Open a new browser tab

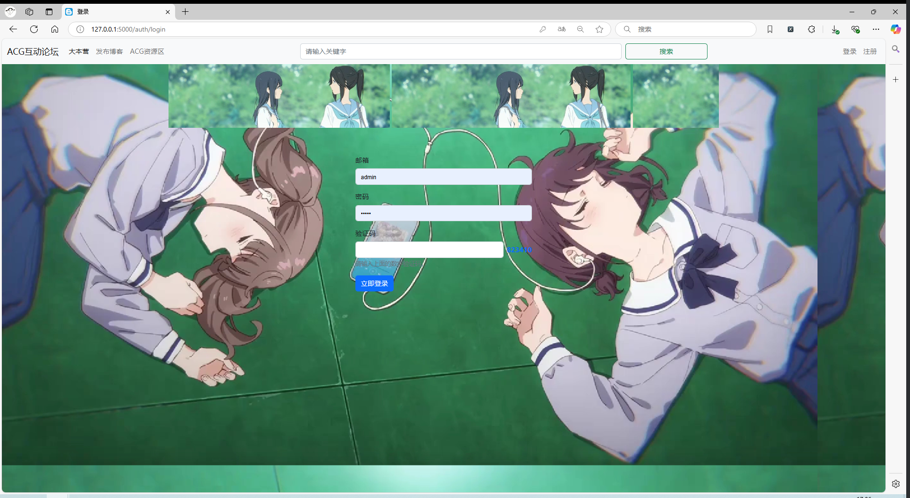coord(185,12)
